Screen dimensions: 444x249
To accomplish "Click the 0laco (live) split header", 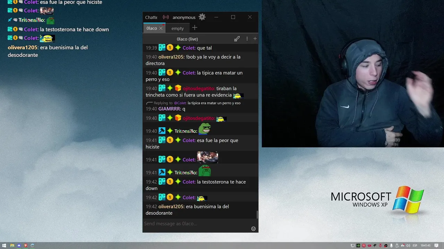I will 187,39.
